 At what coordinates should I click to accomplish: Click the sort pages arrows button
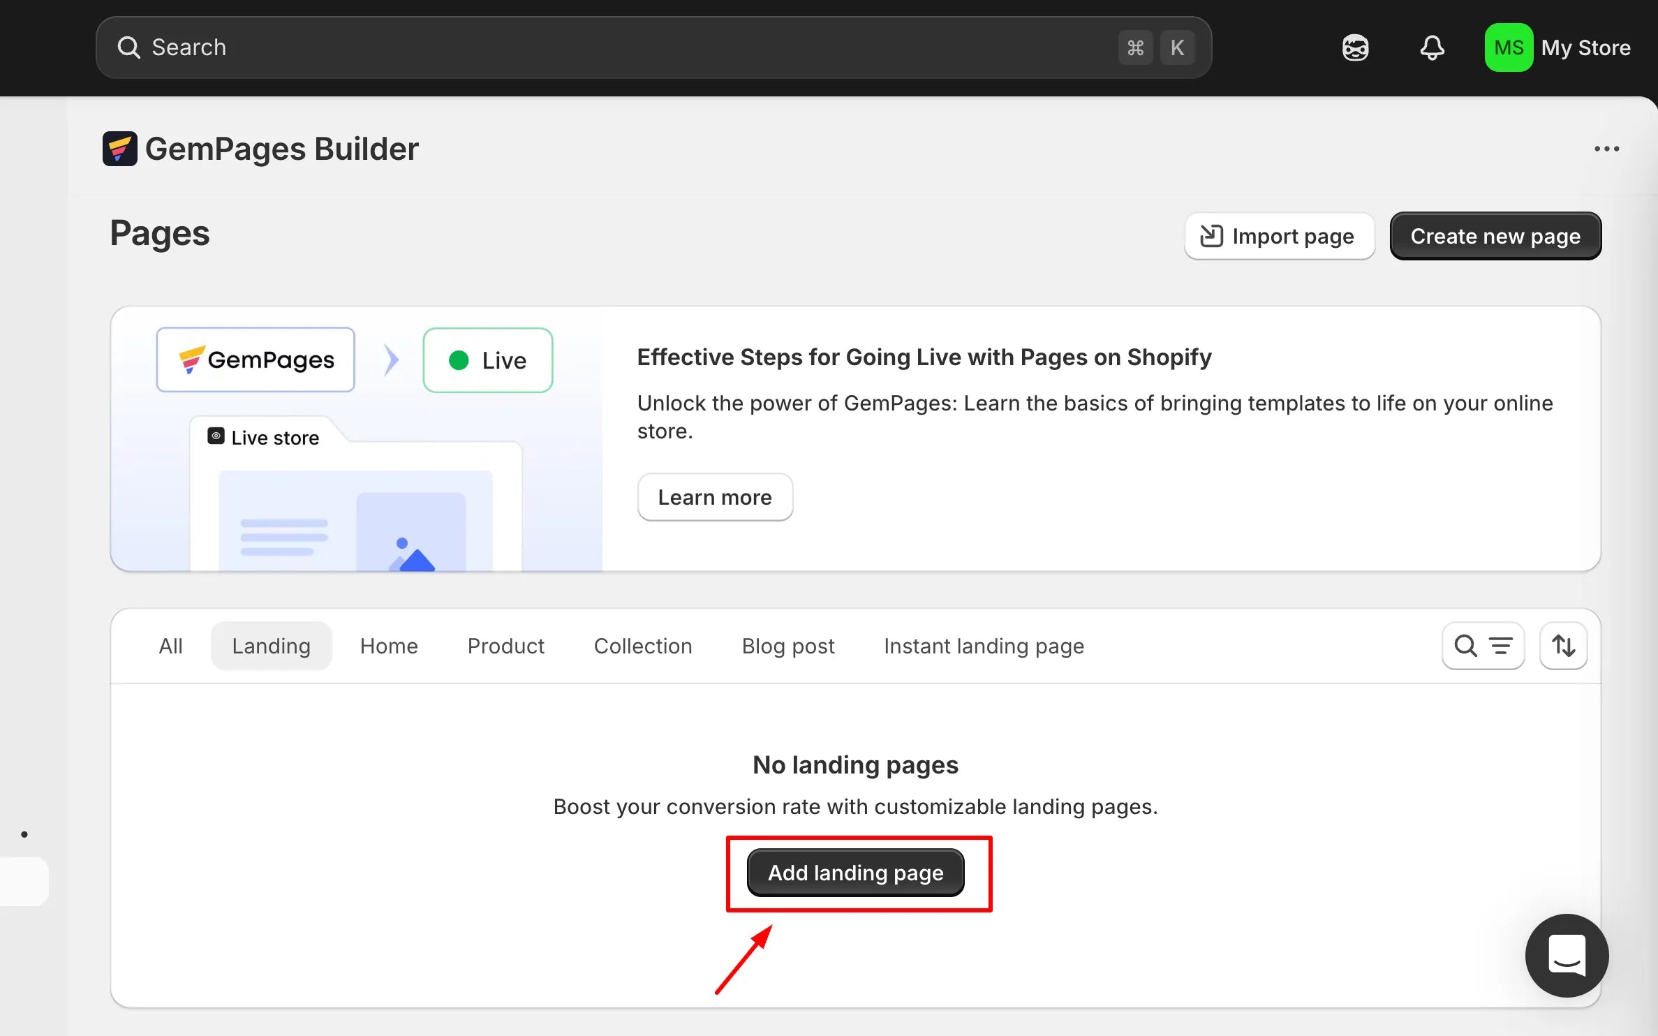[1563, 646]
